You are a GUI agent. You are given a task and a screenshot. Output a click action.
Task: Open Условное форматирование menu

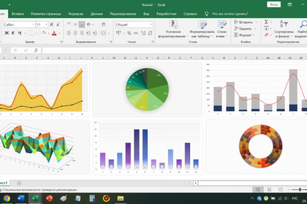173,29
